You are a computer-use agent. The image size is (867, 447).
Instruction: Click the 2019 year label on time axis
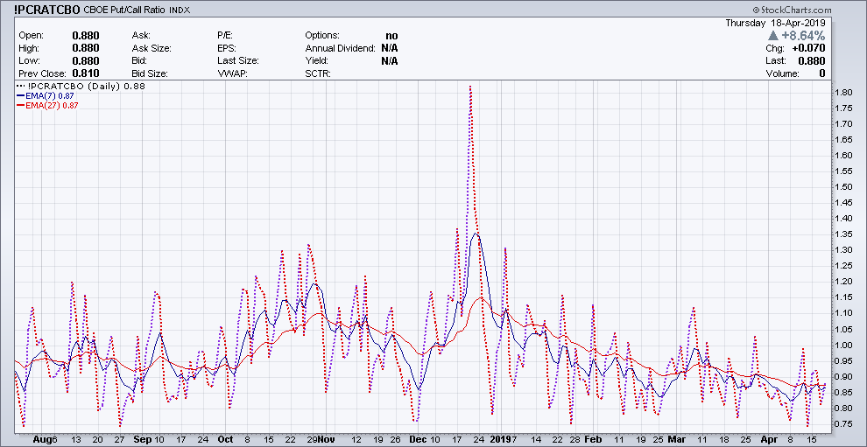[x=498, y=439]
